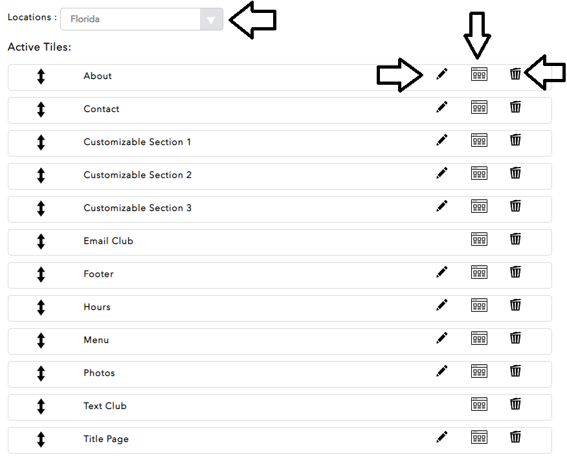Image resolution: width=567 pixels, height=462 pixels.
Task: Click the trash icon for Contact
Action: 515,107
